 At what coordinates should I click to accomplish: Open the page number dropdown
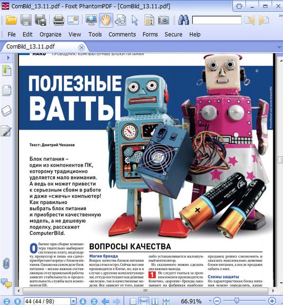(x=73, y=301)
